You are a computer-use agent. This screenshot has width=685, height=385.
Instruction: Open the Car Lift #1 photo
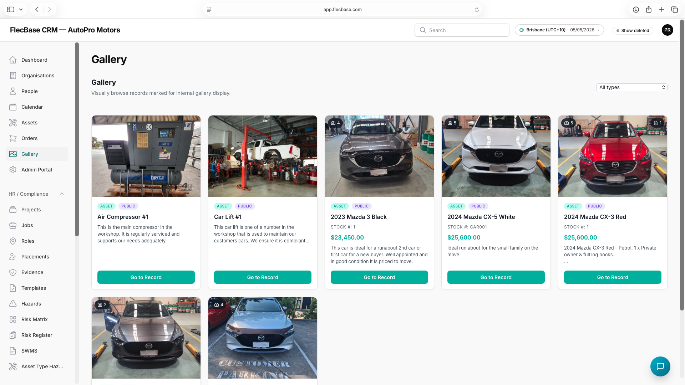(x=263, y=156)
